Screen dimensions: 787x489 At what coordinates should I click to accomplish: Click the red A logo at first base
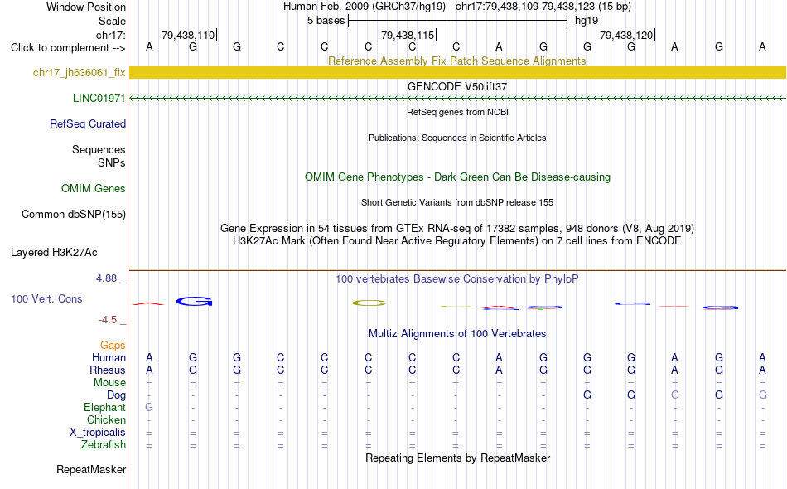tap(148, 303)
